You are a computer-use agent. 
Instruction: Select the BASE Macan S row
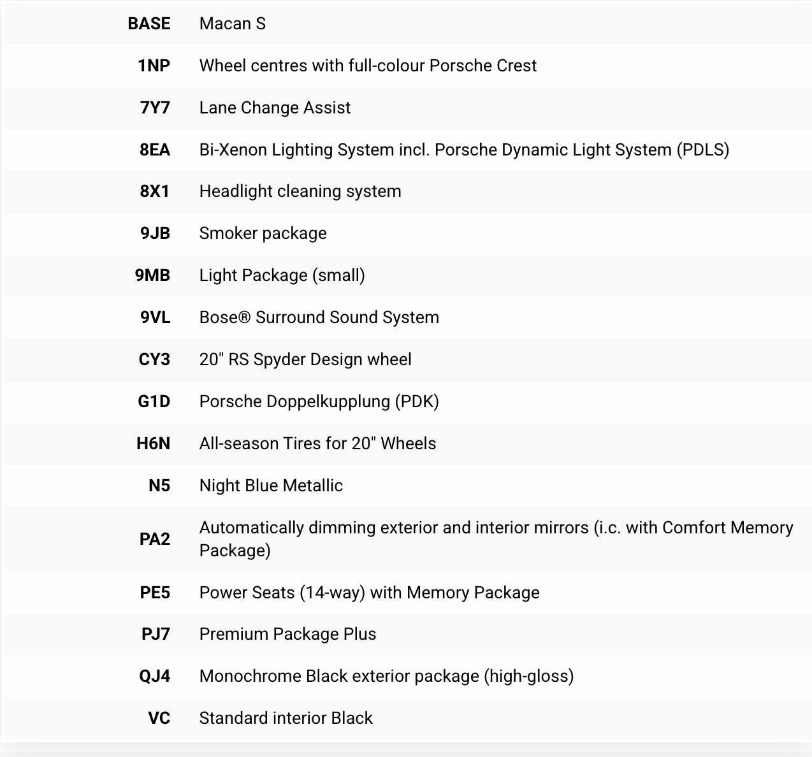click(x=408, y=24)
